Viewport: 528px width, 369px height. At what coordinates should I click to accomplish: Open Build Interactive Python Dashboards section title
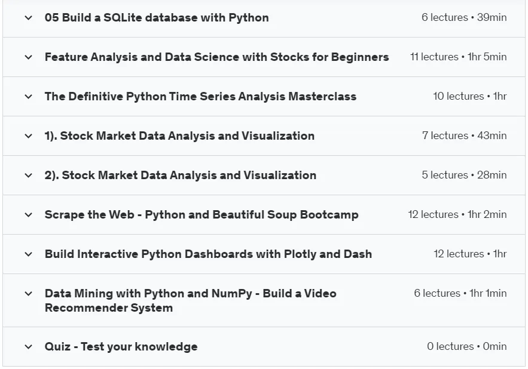(x=209, y=254)
